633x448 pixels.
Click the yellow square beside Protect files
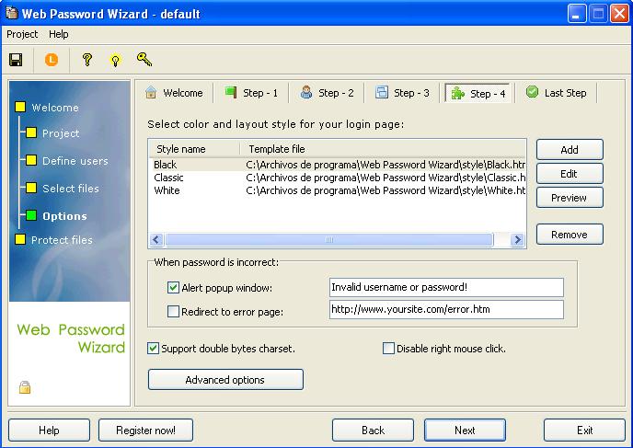click(20, 239)
